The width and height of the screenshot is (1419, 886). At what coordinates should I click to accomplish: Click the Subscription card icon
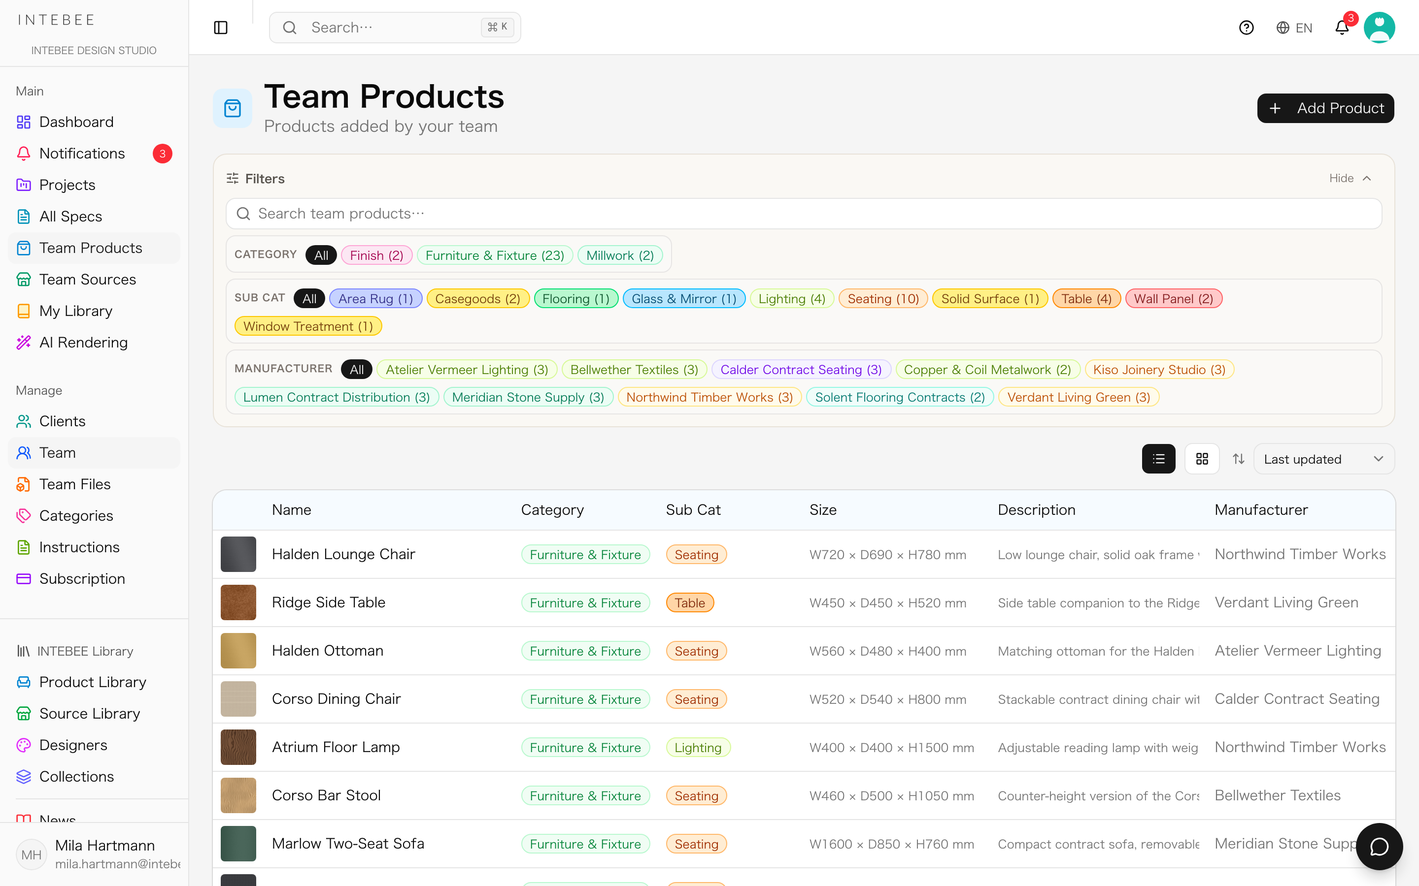click(x=24, y=579)
